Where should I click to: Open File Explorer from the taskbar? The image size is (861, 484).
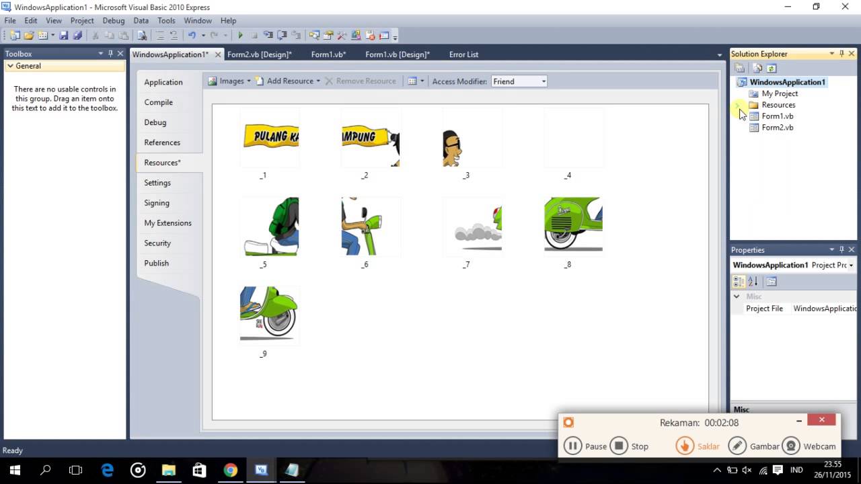pos(168,471)
